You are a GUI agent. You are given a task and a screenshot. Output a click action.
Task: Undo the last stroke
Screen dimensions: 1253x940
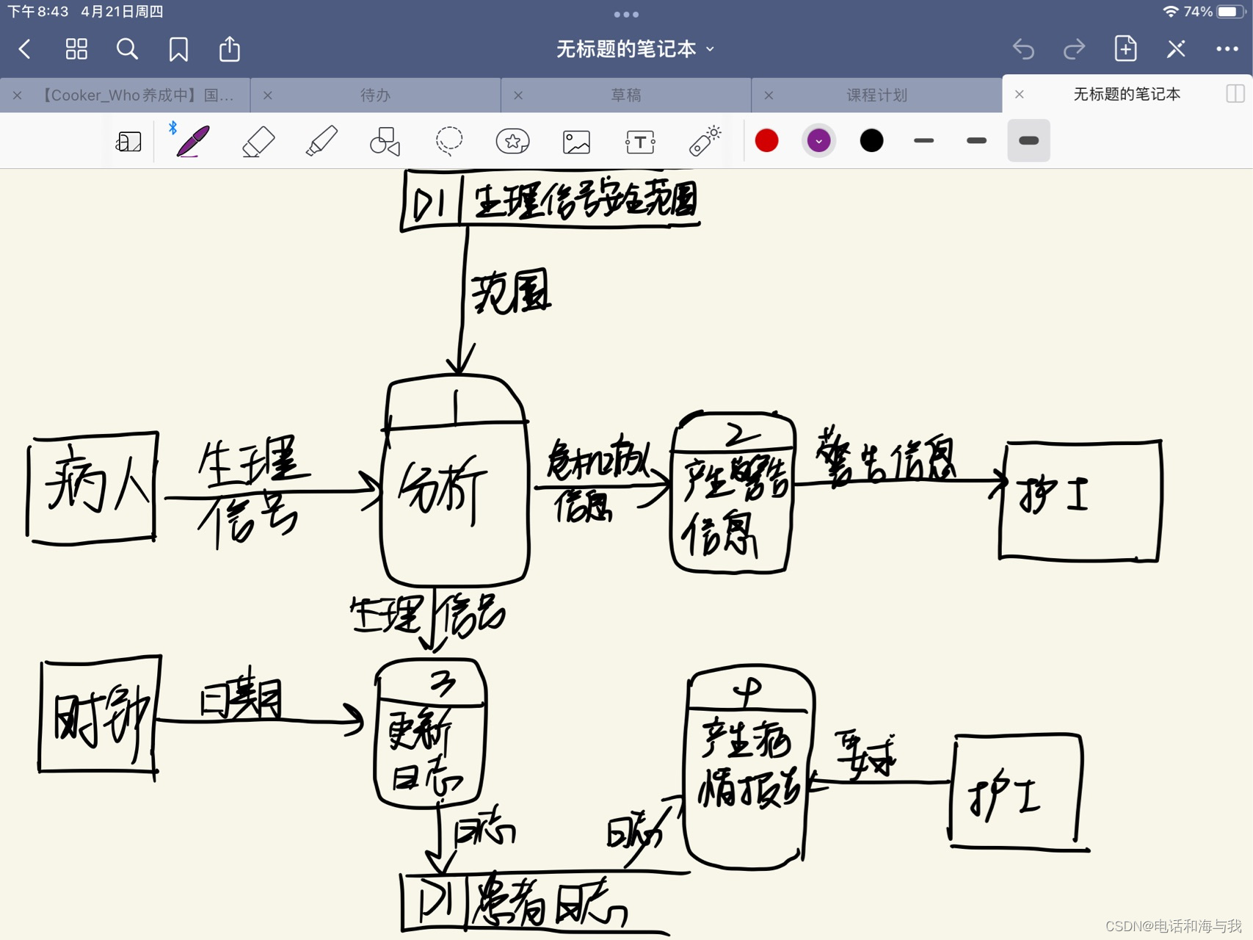[1024, 48]
